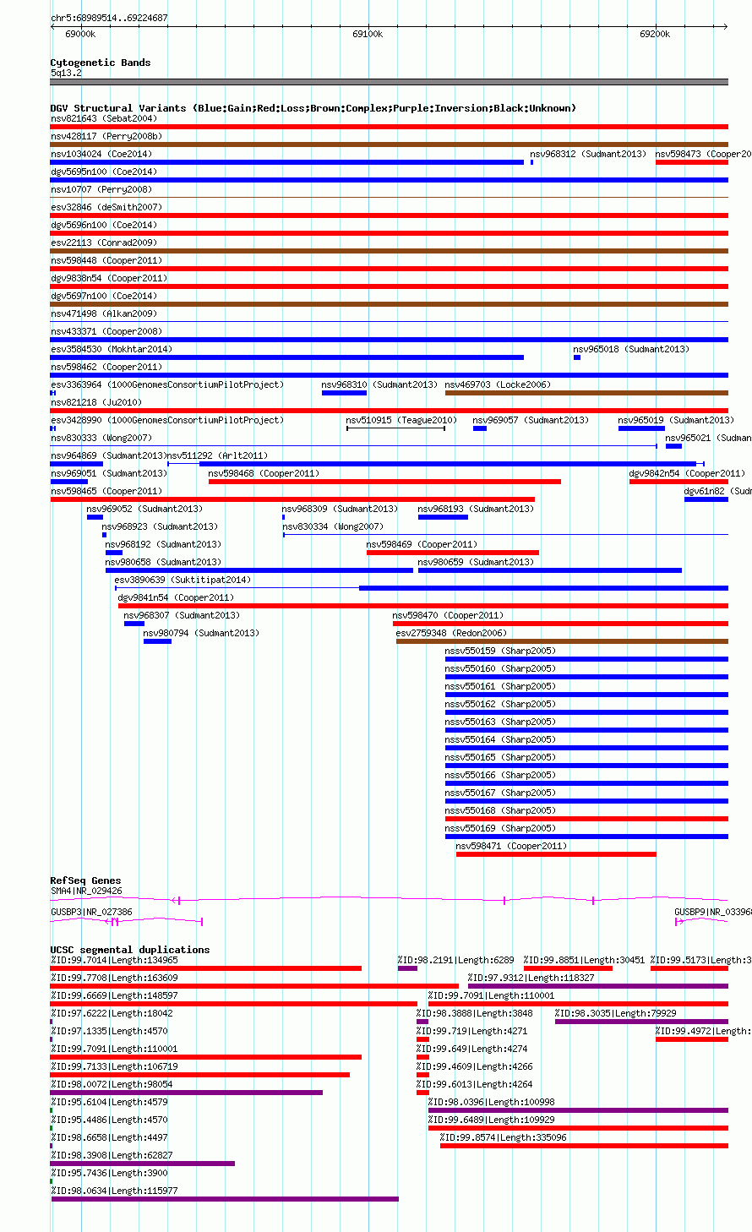
Task: Click the 69100k ruler tick label
Action: coord(368,34)
